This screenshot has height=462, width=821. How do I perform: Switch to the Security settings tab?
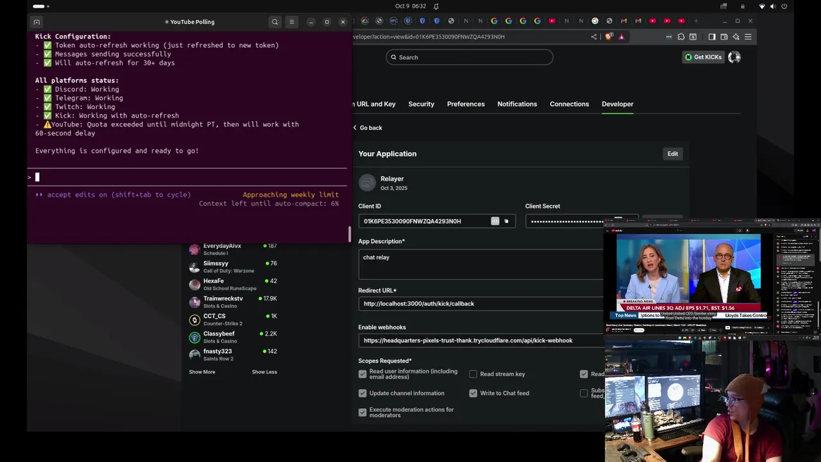421,104
